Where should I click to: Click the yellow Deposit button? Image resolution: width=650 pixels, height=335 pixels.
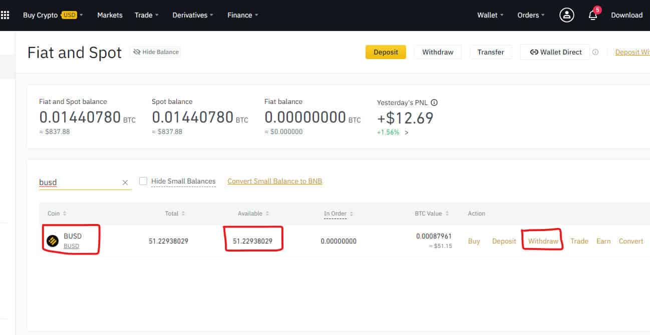click(386, 52)
